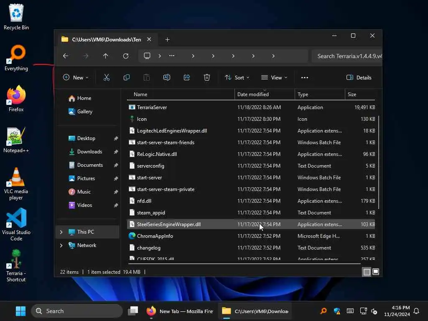428x321 pixels.
Task: Expand the Network tree node
Action: (61, 245)
